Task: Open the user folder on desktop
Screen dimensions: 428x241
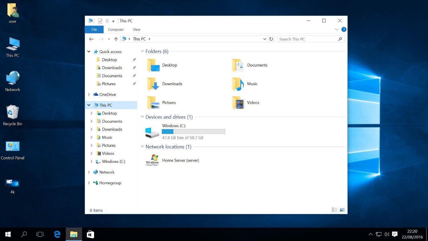Action: 13,13
